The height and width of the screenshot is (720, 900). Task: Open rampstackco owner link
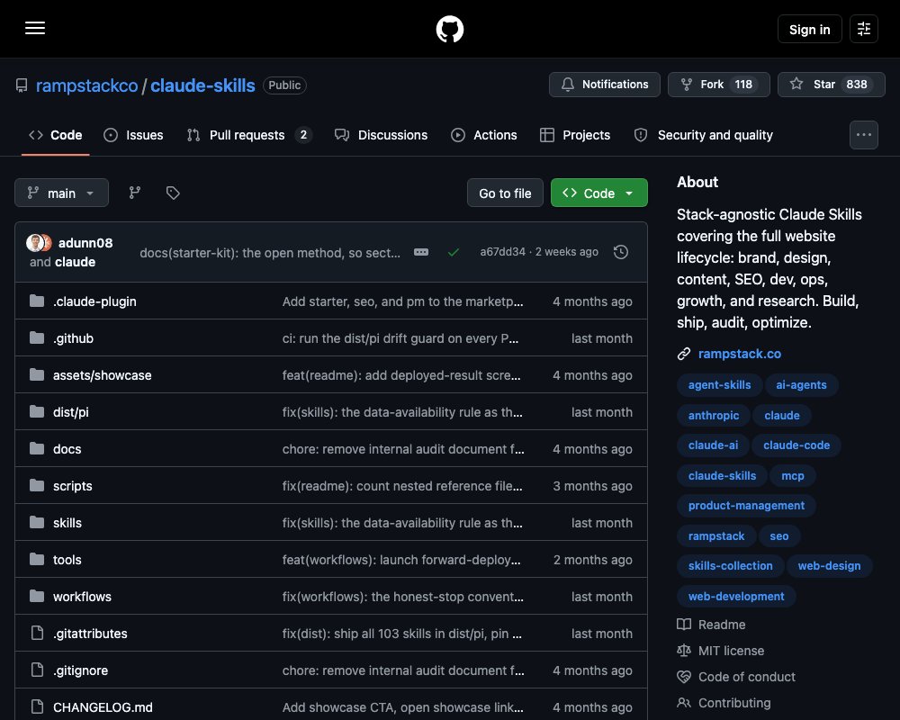(x=86, y=85)
